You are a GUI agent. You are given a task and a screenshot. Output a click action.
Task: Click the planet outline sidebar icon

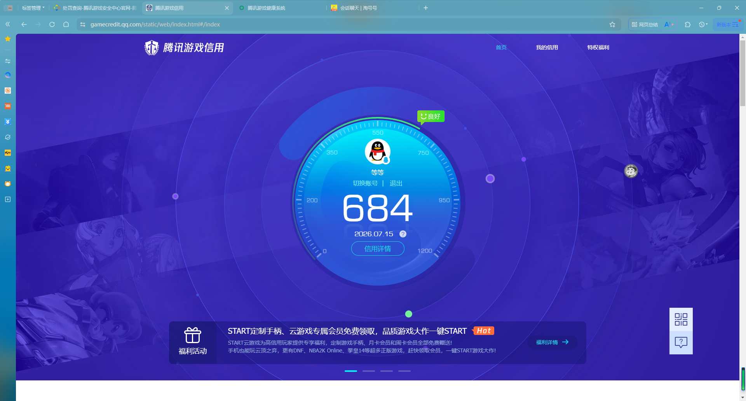click(x=8, y=137)
